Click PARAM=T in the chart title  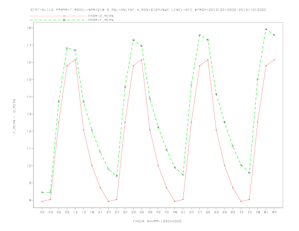[x=64, y=10]
